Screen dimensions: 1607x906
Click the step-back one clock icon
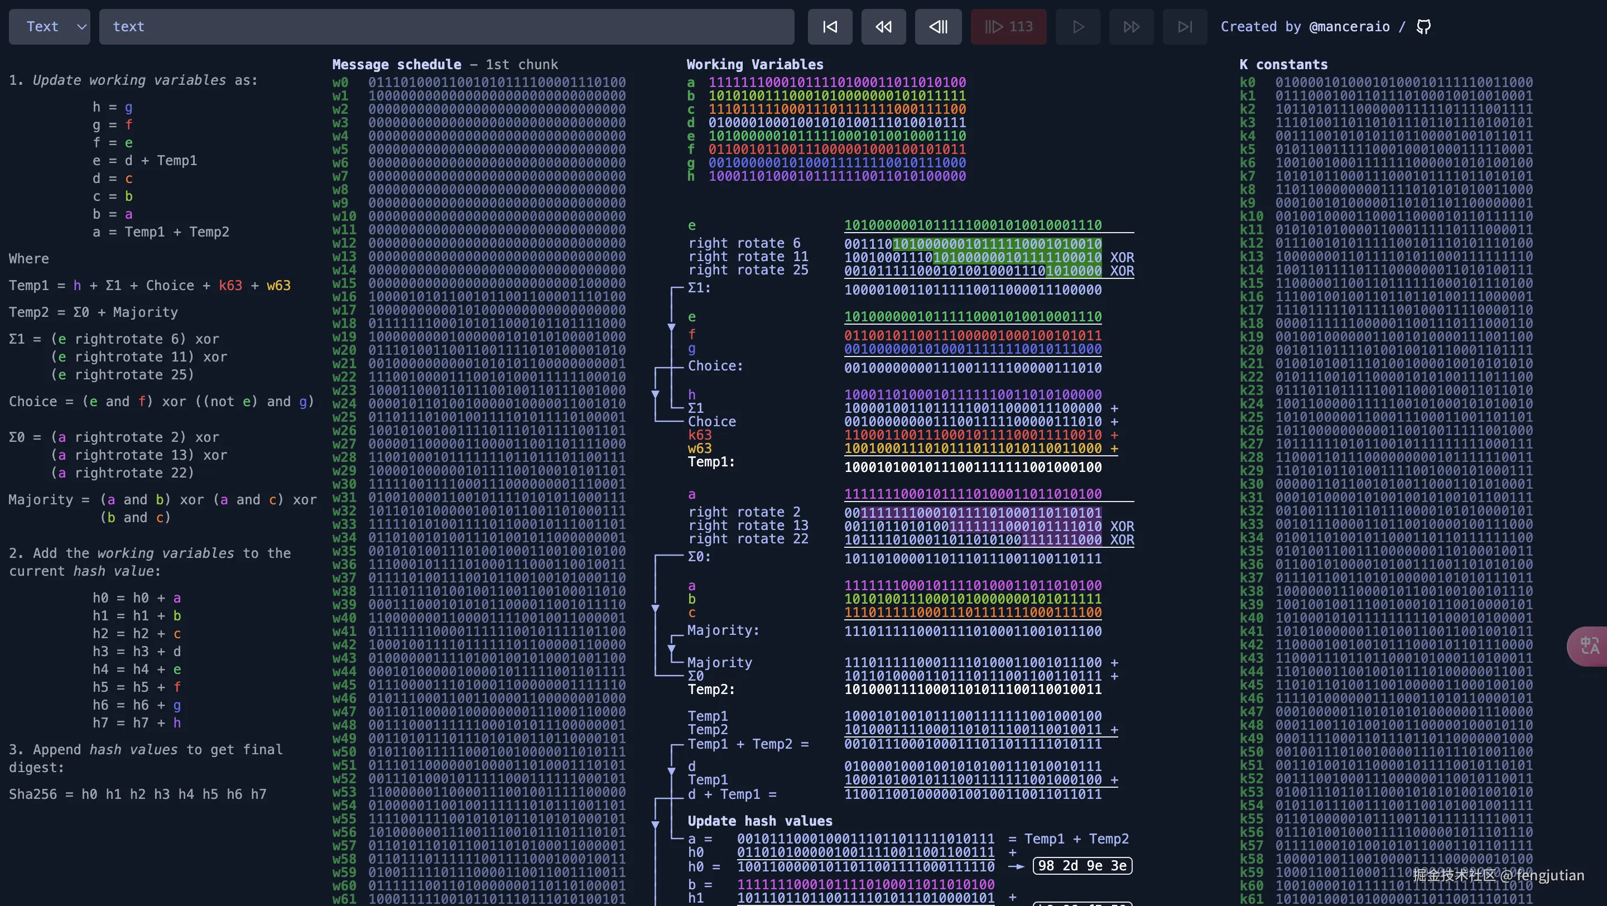point(938,27)
